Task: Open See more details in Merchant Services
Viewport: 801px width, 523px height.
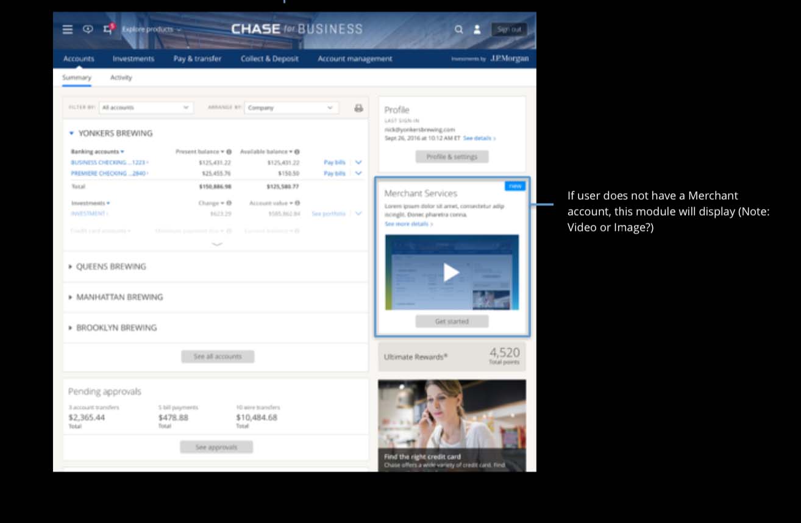Action: (408, 224)
